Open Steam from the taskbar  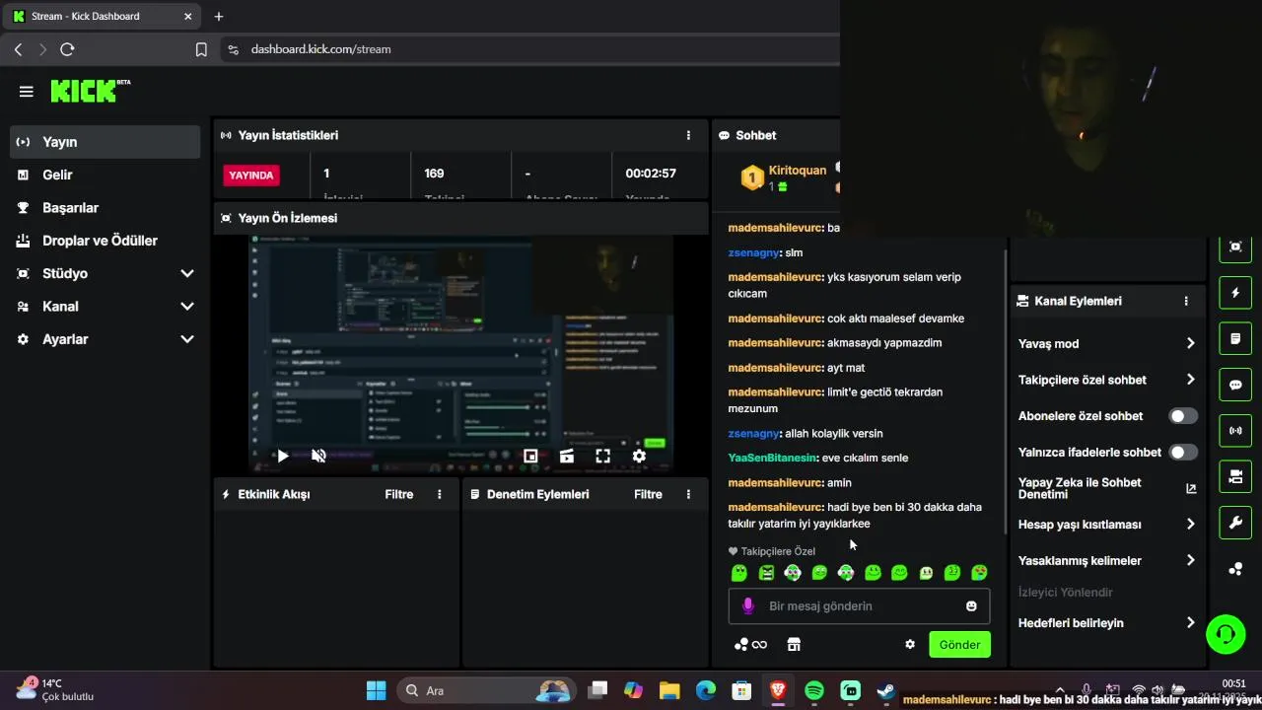[x=885, y=691]
